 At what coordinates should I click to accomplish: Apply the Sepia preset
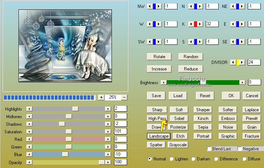tap(203, 127)
